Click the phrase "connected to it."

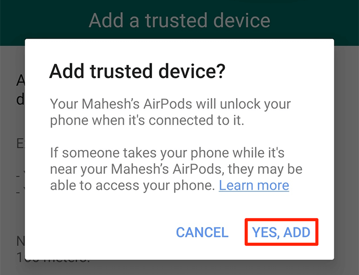(196, 120)
